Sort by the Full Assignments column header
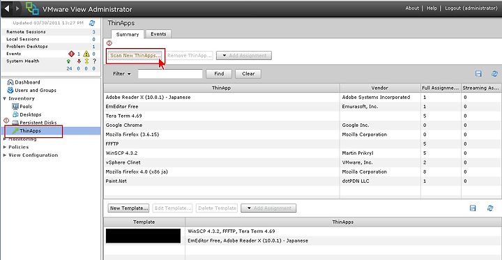502x260 pixels. point(441,88)
